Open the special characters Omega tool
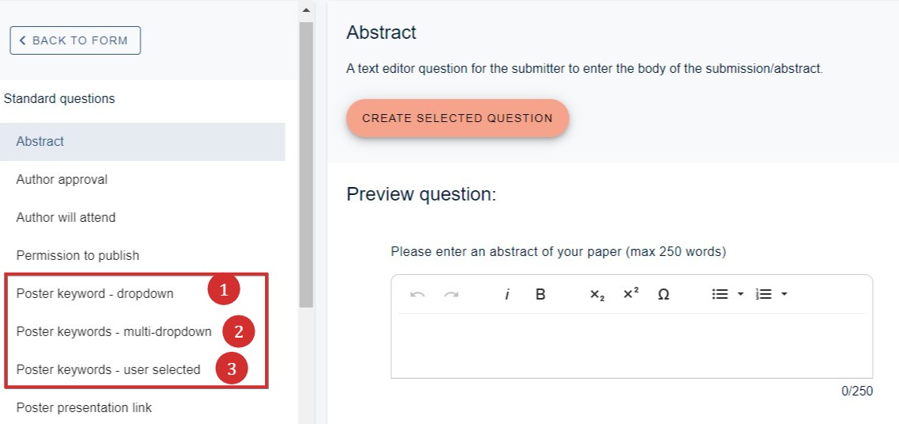Viewport: 899px width, 424px height. [663, 295]
